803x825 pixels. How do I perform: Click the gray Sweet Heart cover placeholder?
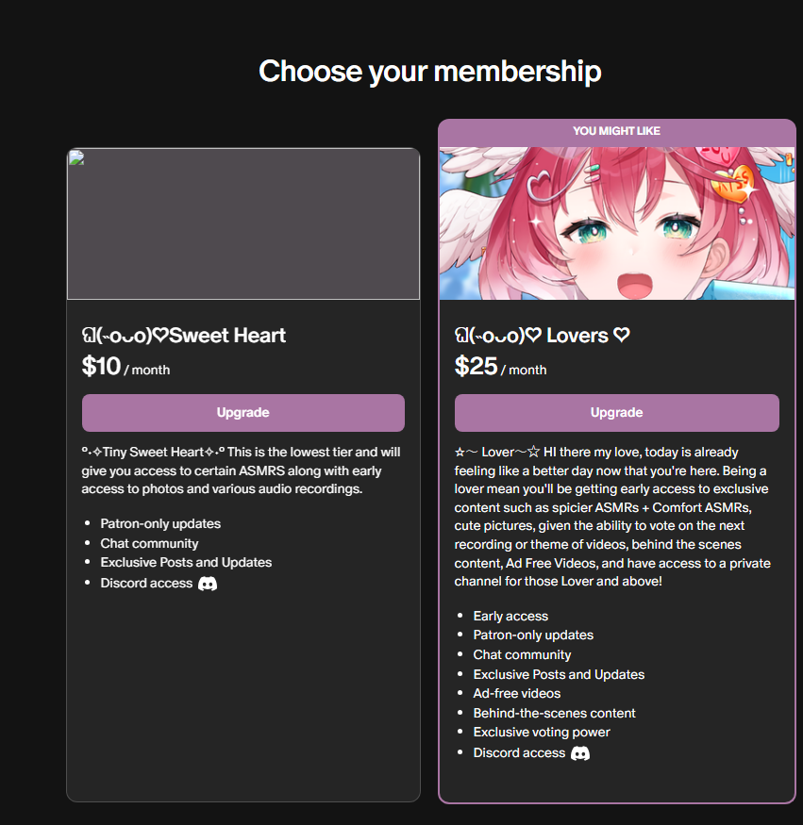(243, 224)
